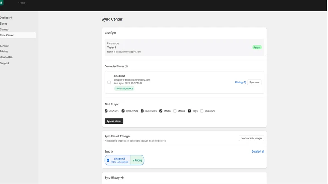Click Connected Stores (1) heading
Screen dimensions: 328x184
pyautogui.click(x=116, y=67)
